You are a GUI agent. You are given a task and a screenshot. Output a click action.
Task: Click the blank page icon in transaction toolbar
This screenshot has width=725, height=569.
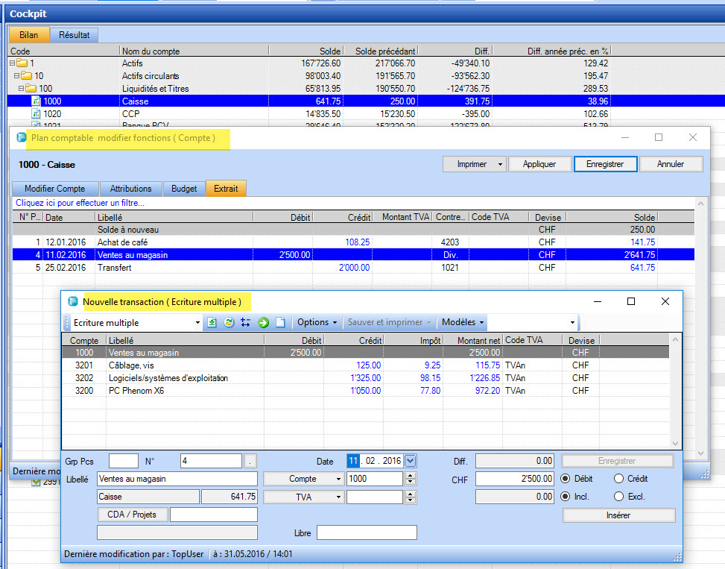pyautogui.click(x=280, y=323)
